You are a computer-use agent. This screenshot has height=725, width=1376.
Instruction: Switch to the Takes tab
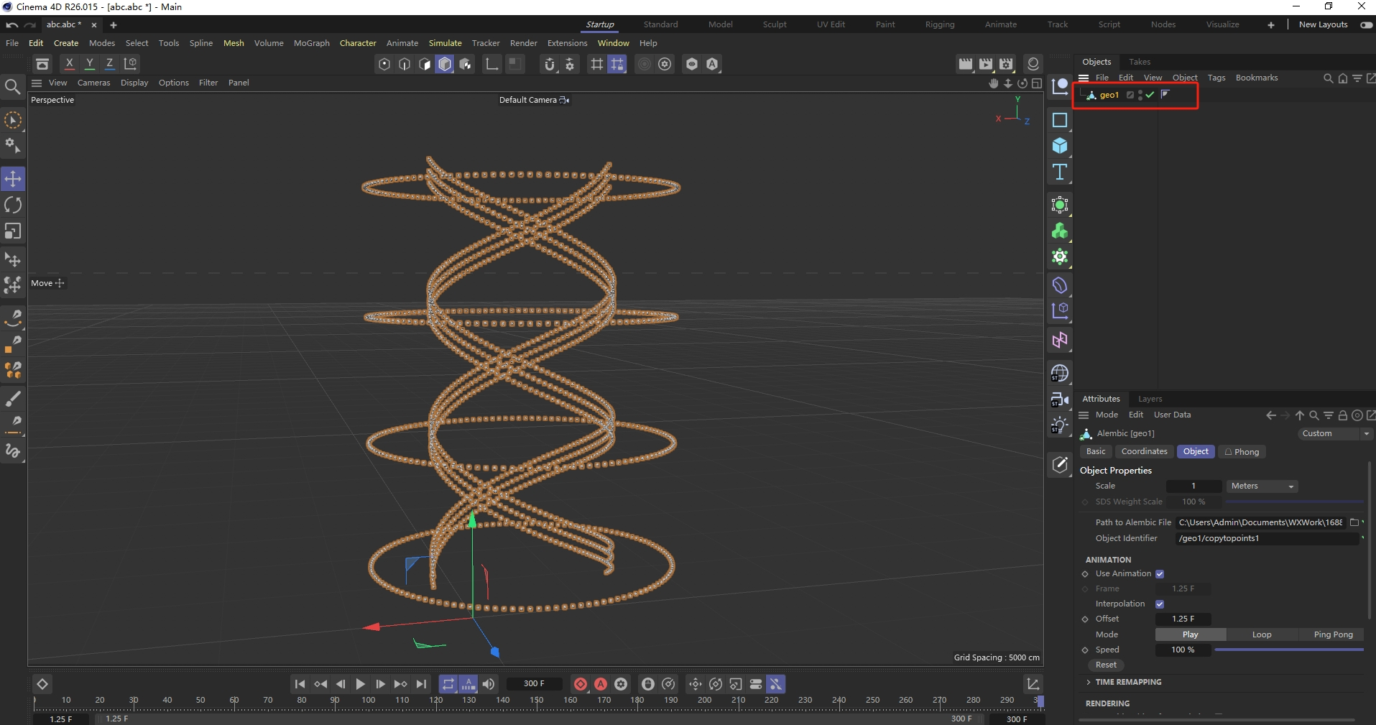(x=1140, y=62)
